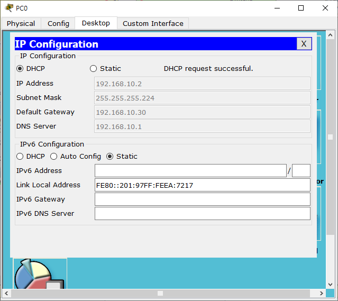Switch to the Desktop tab

coord(96,23)
